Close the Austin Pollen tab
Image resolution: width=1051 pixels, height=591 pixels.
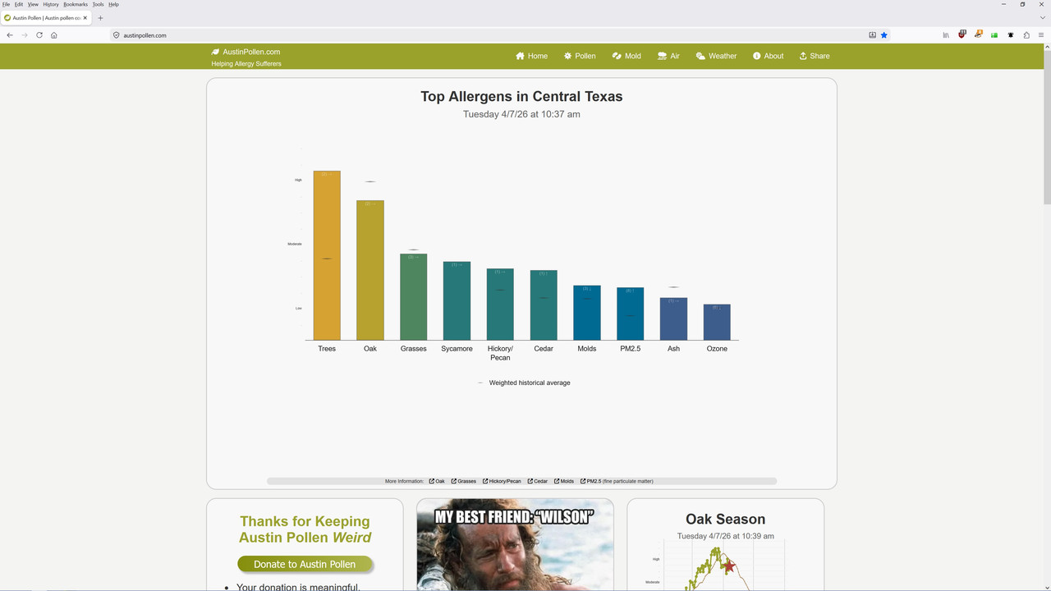[x=85, y=18]
